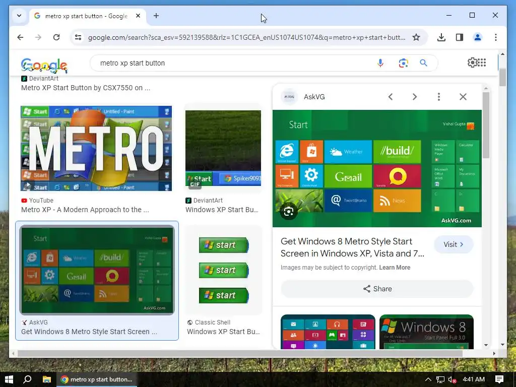Open Windows taskbar search
Viewport: 516px width, 387px height.
28,379
